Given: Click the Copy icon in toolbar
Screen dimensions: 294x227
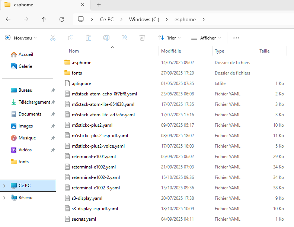Looking at the screenshot, I should (71, 38).
